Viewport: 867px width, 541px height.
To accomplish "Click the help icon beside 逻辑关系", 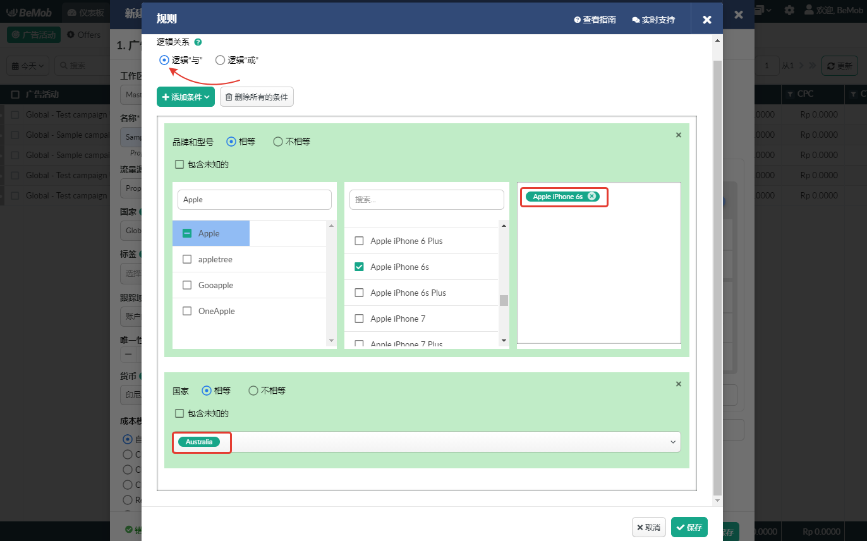I will [198, 42].
